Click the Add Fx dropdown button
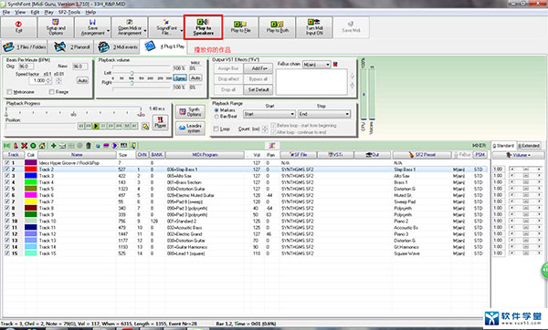The height and width of the screenshot is (330, 548). pyautogui.click(x=258, y=68)
